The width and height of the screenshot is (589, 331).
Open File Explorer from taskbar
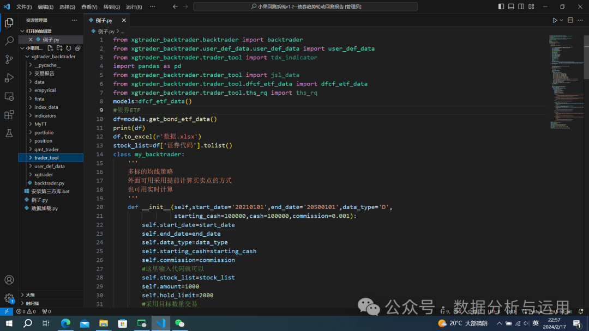[x=103, y=323]
